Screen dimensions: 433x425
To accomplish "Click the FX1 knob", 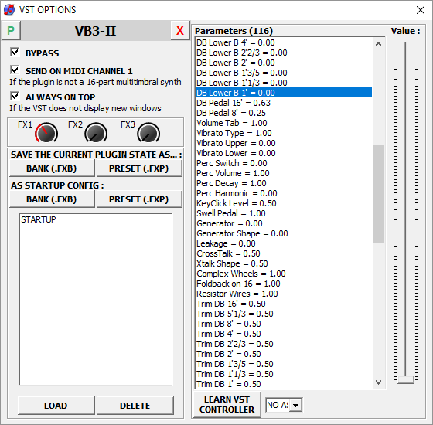I will [x=46, y=133].
